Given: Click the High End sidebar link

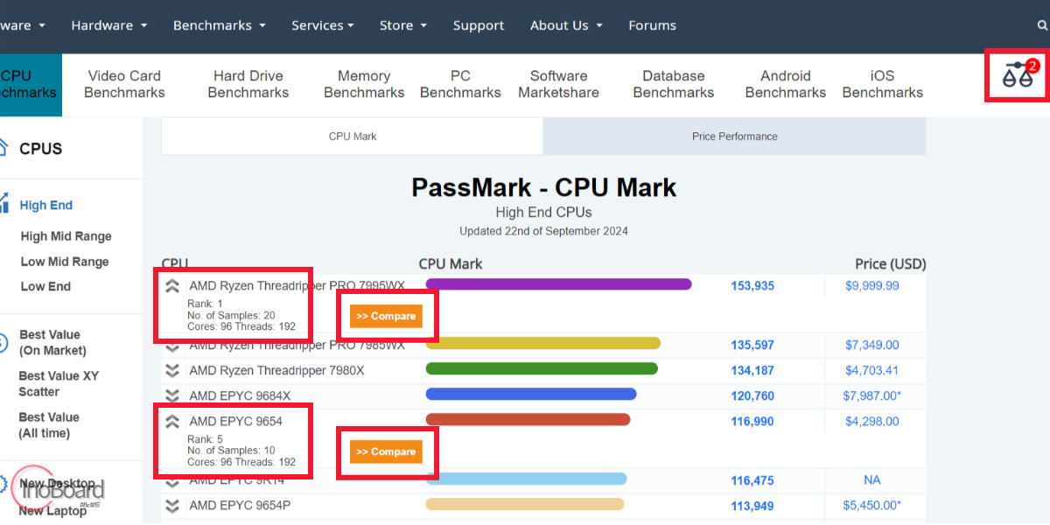Looking at the screenshot, I should click(x=46, y=206).
